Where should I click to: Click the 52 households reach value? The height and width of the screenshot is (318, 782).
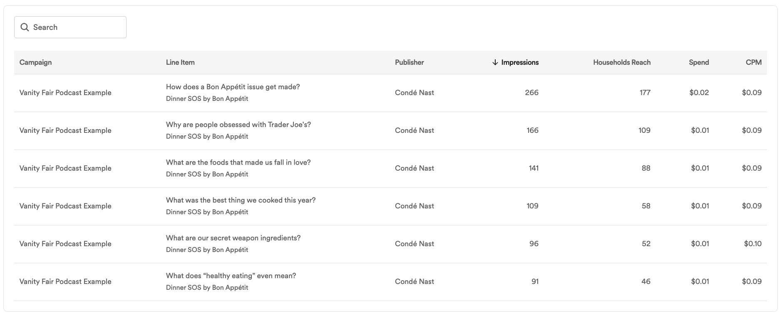tap(646, 244)
